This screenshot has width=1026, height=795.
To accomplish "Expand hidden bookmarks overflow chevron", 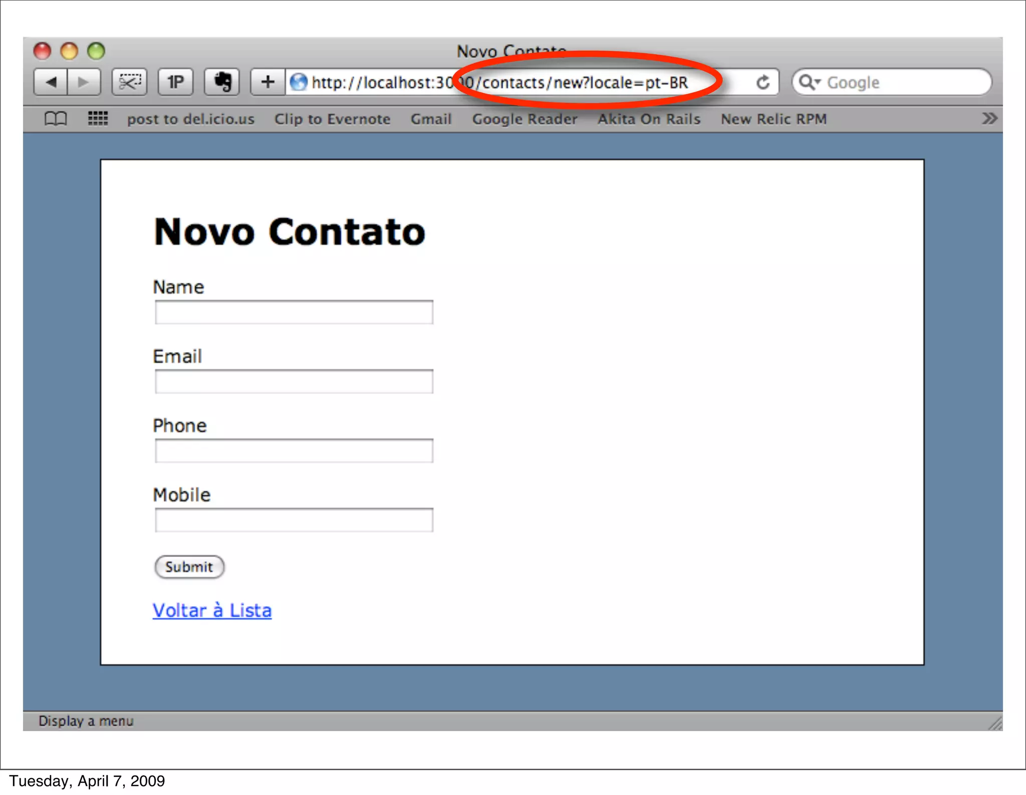I will 989,119.
